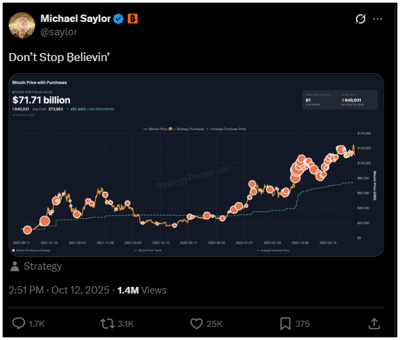Click the "Don't Stop Believin'" post text
This screenshot has height=340, width=400.
[x=58, y=57]
